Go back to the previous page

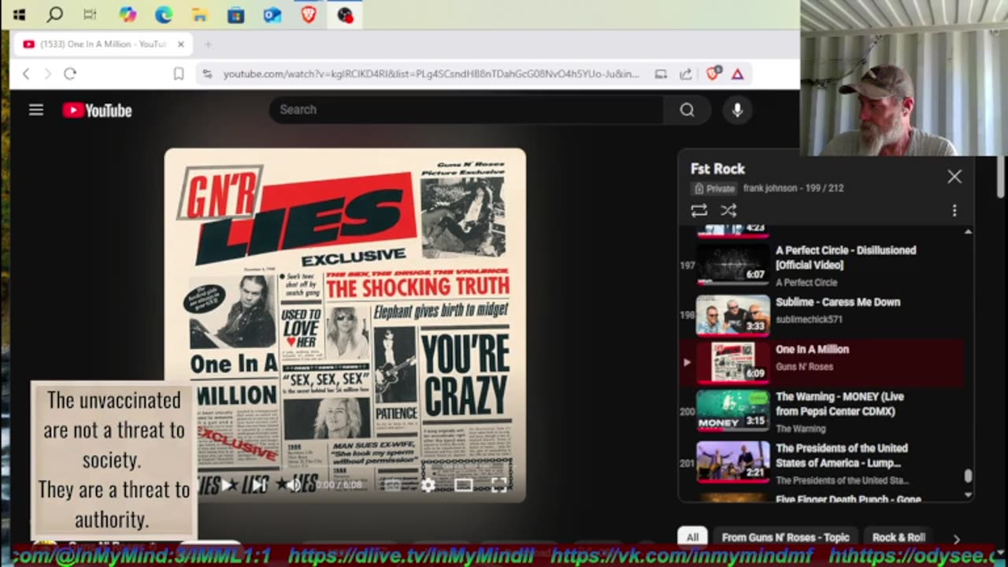point(26,73)
